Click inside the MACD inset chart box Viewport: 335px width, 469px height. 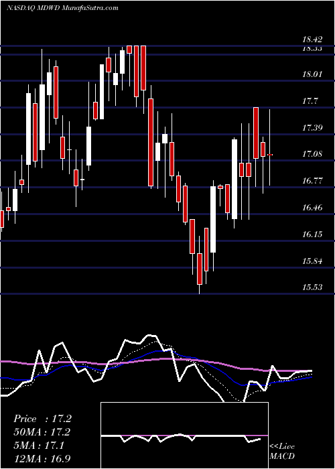(x=184, y=435)
